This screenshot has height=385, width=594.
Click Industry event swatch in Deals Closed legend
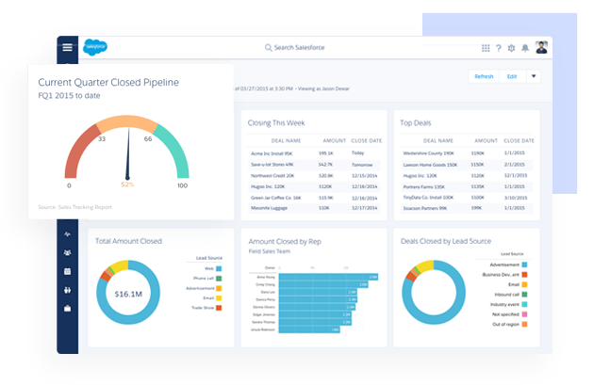(x=524, y=304)
